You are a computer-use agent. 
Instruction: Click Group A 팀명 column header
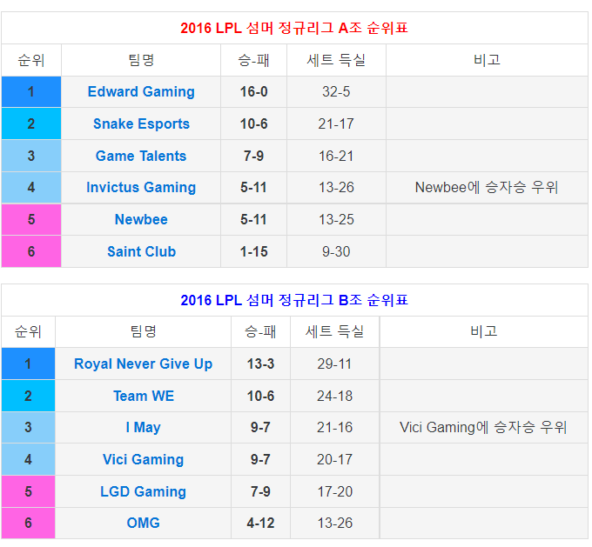141,60
